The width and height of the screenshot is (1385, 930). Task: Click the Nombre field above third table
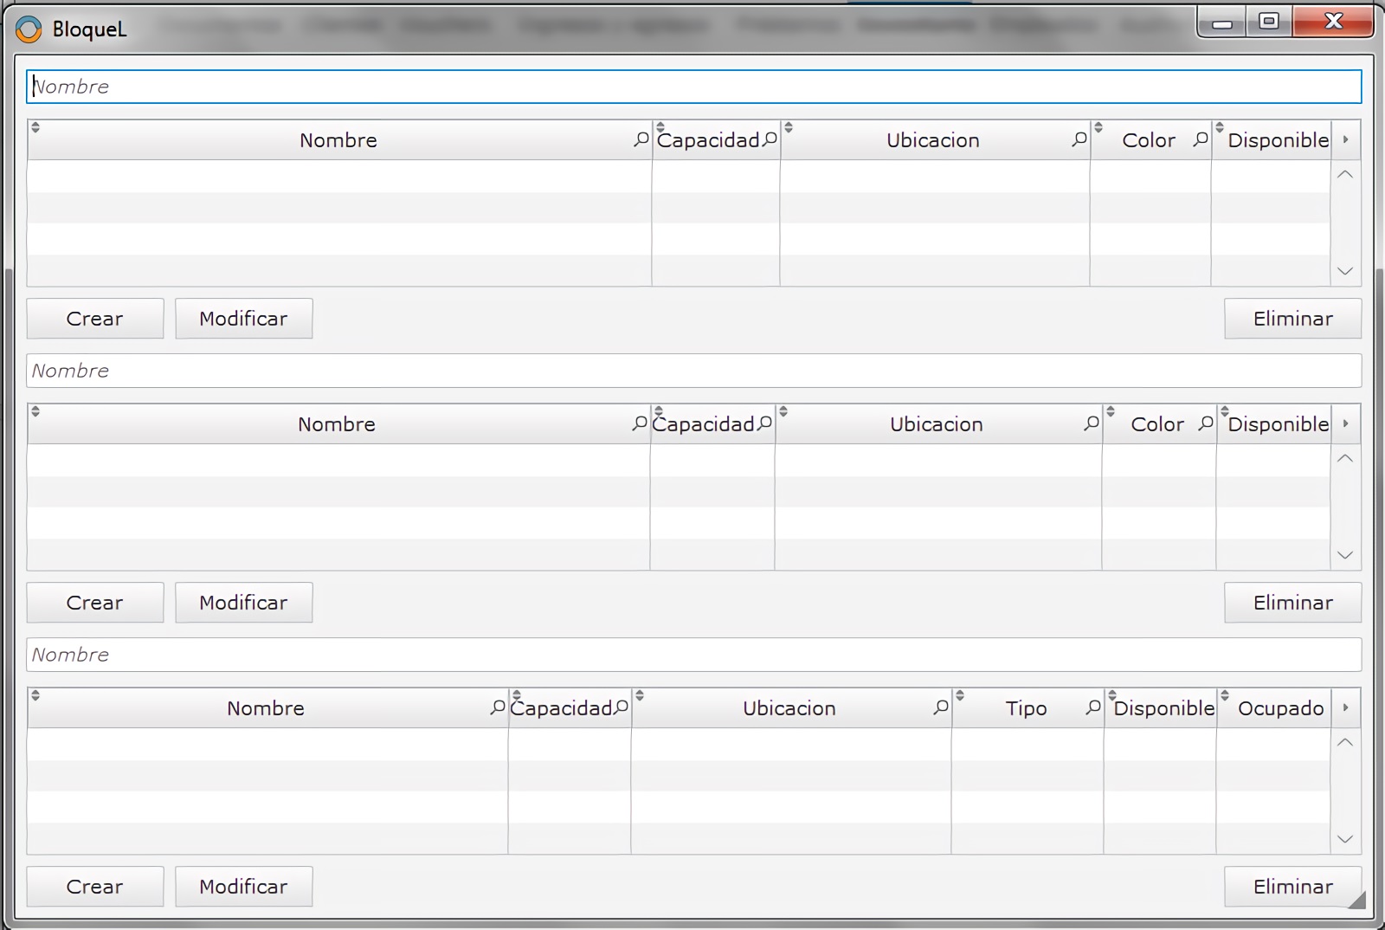(692, 655)
